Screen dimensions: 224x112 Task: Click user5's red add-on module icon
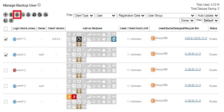(x=74, y=97)
